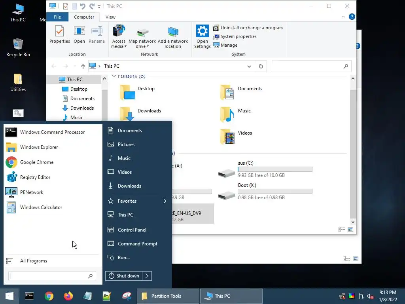
Task: Open Command Prompt from Start menu
Action: 132,244
